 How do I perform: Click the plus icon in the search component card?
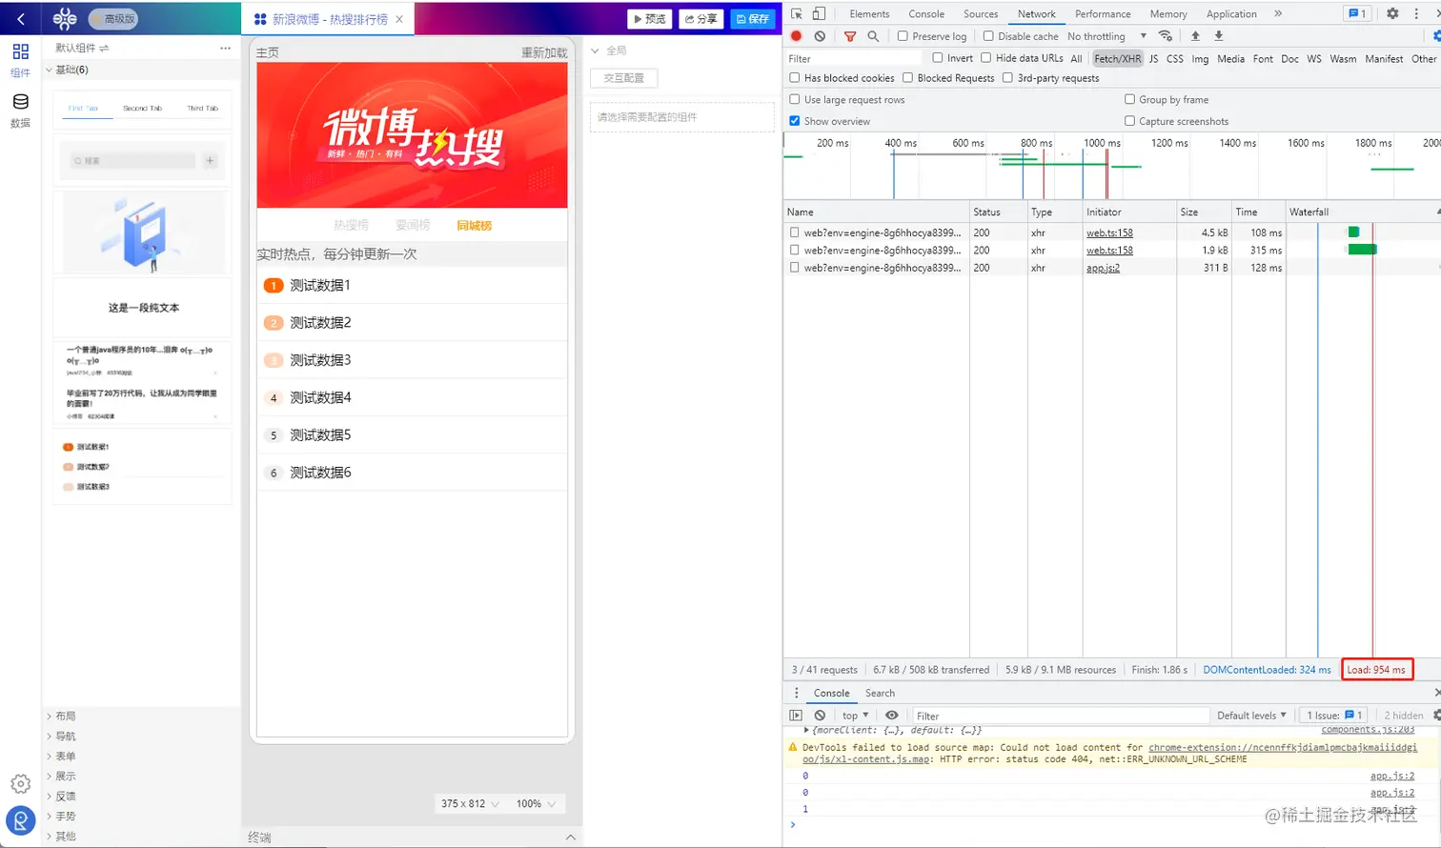point(210,161)
